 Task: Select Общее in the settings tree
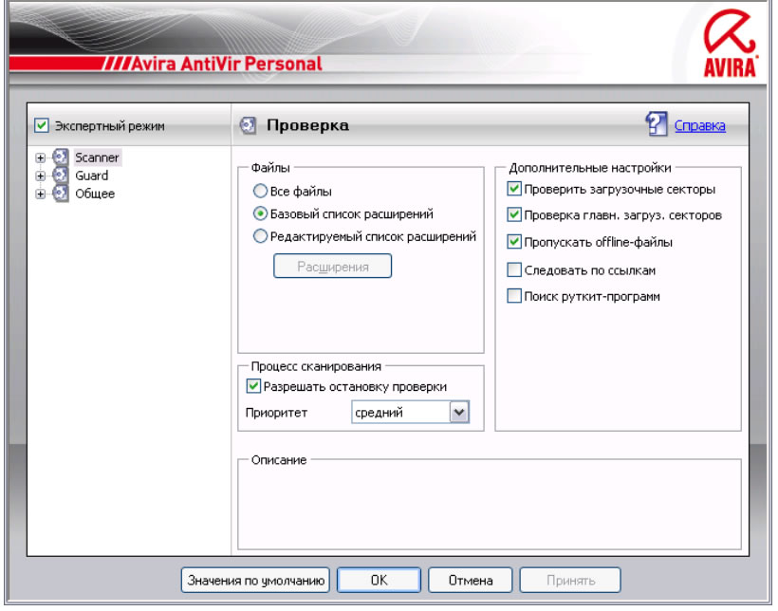[95, 194]
